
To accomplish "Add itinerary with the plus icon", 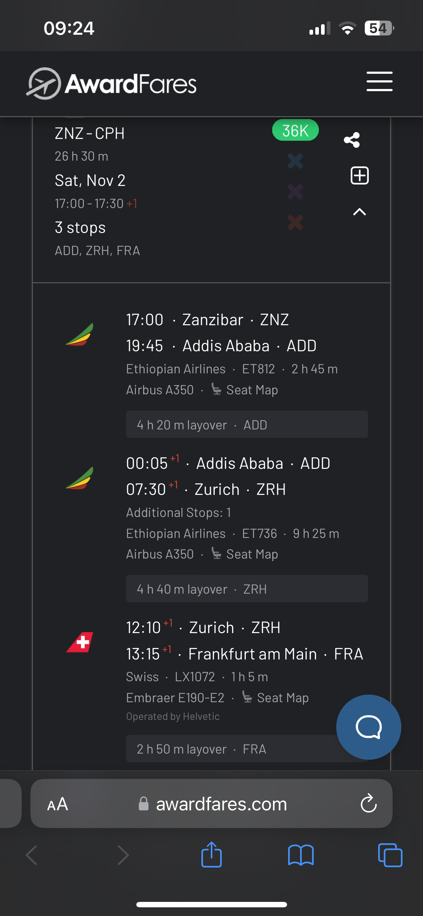I will pyautogui.click(x=359, y=176).
